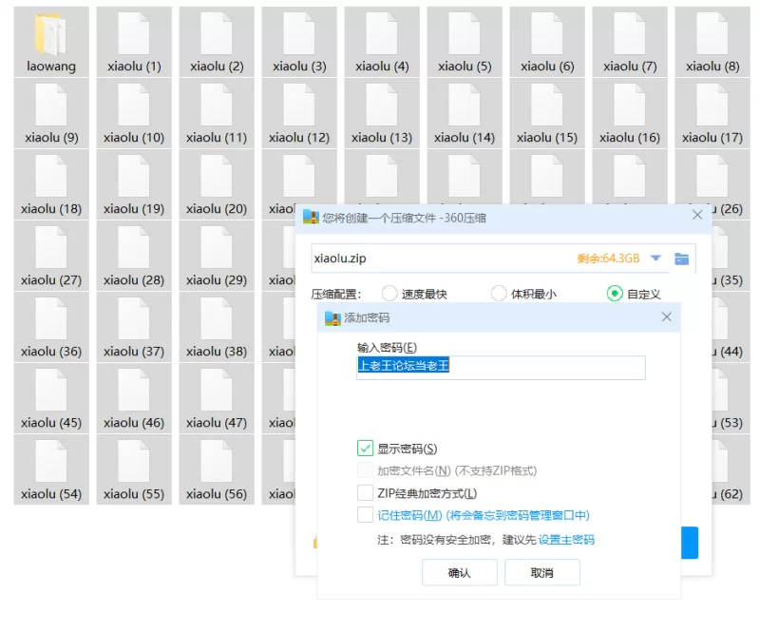
Task: Click the browse folder icon beside xiaolu.zip
Action: tap(681, 259)
